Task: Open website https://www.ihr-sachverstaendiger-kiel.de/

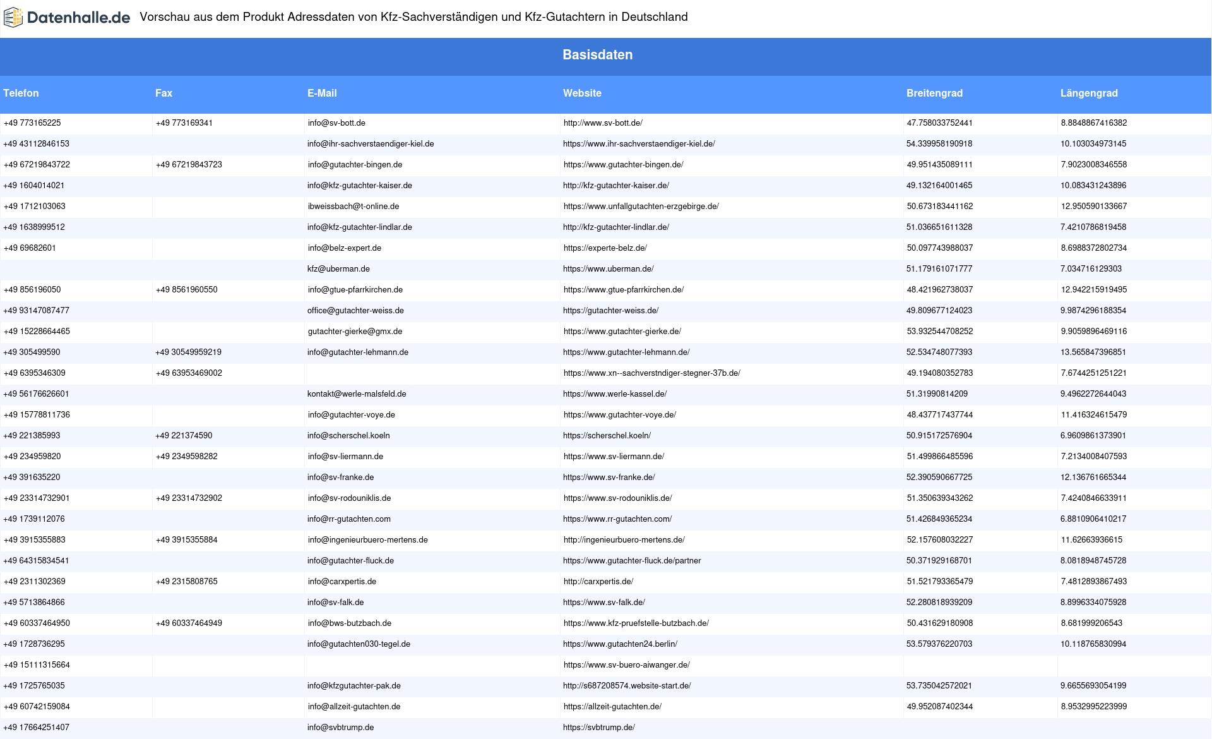Action: [639, 144]
